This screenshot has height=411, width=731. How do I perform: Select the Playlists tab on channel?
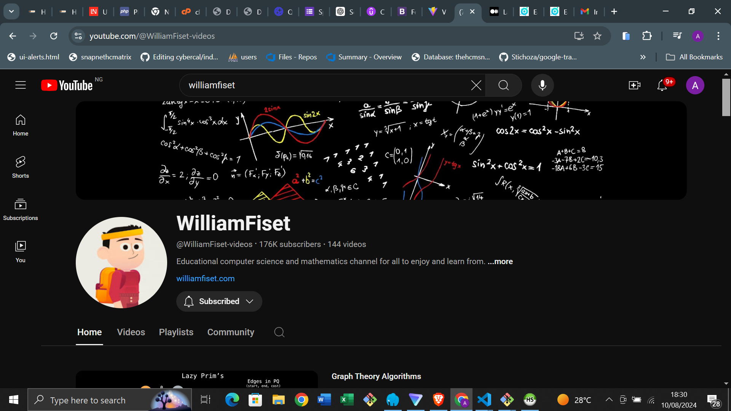click(x=176, y=332)
